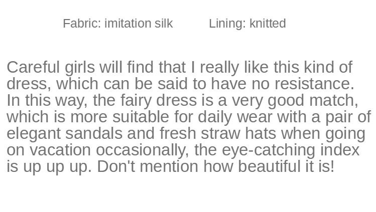
Task: Click the words 'elegant sandals' in the text
Action: click(64, 133)
